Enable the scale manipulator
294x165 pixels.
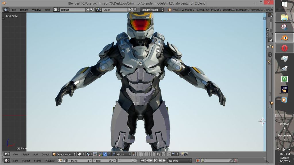[113, 154]
